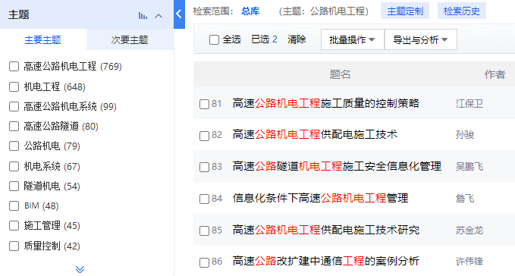Click the 总库 search scope link
The image size is (515, 276).
[x=250, y=11]
